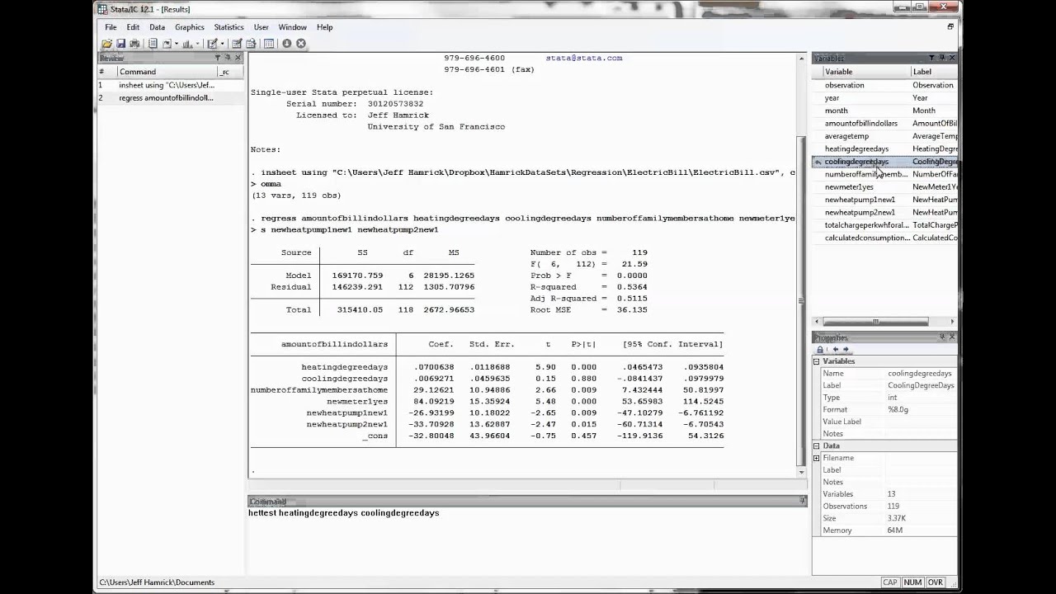Open the User menu
This screenshot has width=1056, height=594.
pyautogui.click(x=262, y=27)
